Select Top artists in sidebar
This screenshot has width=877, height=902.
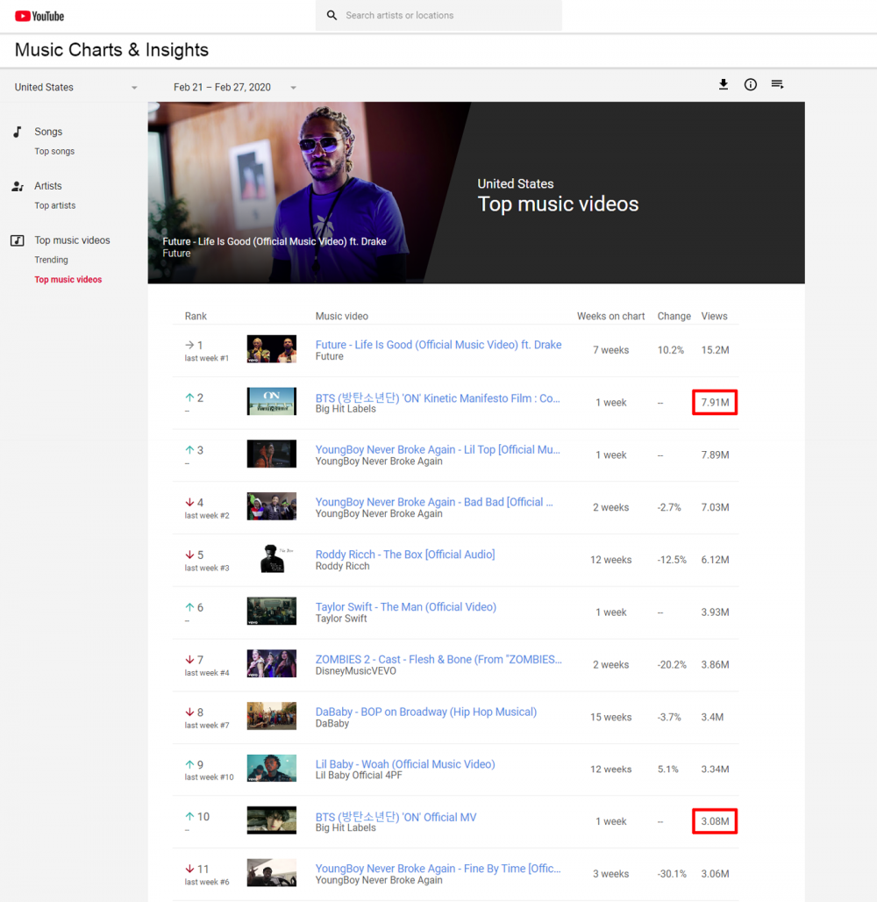[54, 205]
